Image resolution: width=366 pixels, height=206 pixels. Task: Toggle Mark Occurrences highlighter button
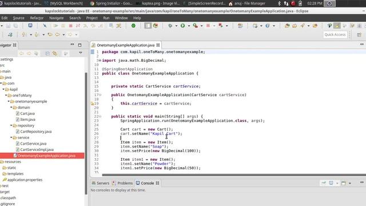337,26
